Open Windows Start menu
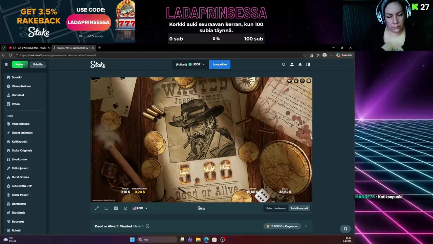 click(132, 240)
